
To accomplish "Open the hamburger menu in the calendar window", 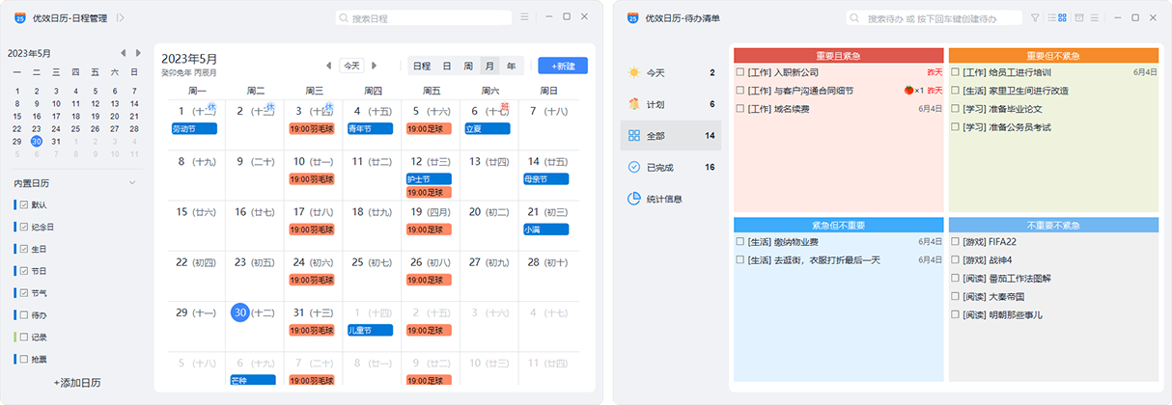I will click(x=524, y=17).
